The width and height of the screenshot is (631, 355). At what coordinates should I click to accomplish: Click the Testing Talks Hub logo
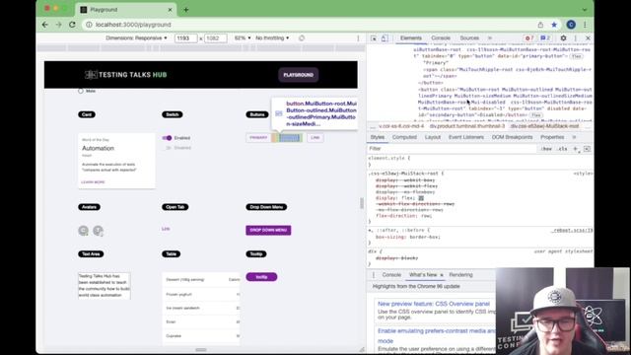pyautogui.click(x=125, y=75)
